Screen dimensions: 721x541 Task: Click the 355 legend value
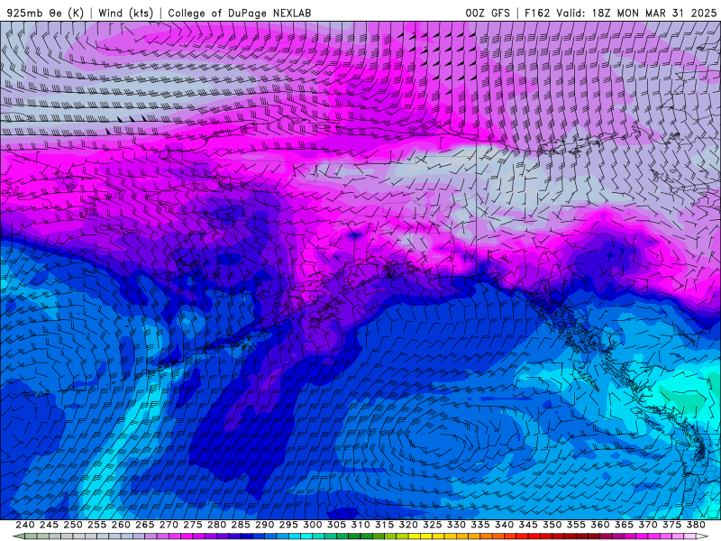[576, 525]
